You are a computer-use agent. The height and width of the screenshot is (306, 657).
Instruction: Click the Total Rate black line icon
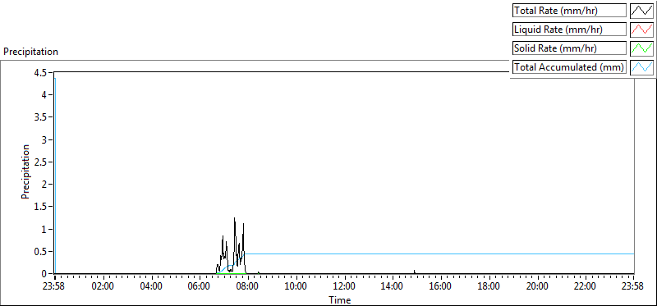point(641,11)
